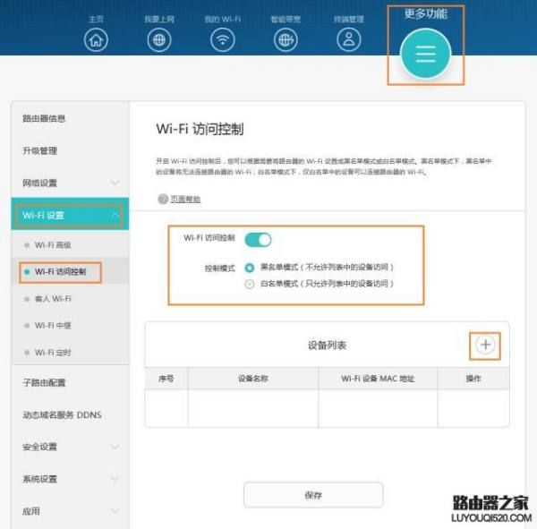Viewport: 537px width, 529px height.
Task: Toggle the Wi-Fi 访问控制 switch
Action: pos(258,239)
